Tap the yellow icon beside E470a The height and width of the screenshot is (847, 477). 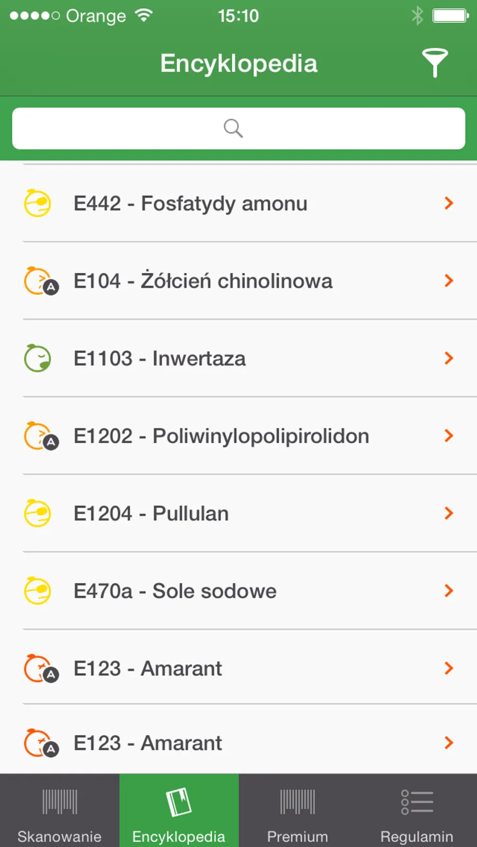point(38,590)
